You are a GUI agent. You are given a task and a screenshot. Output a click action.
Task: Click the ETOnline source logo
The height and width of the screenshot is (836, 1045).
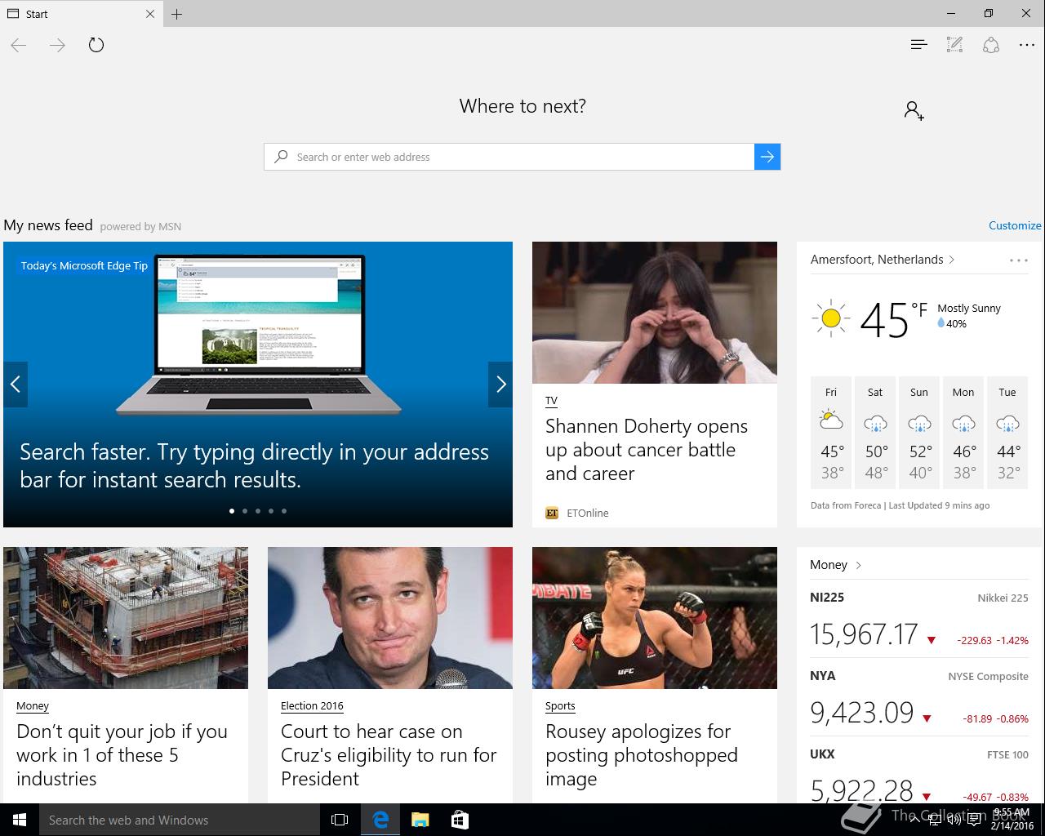point(552,513)
